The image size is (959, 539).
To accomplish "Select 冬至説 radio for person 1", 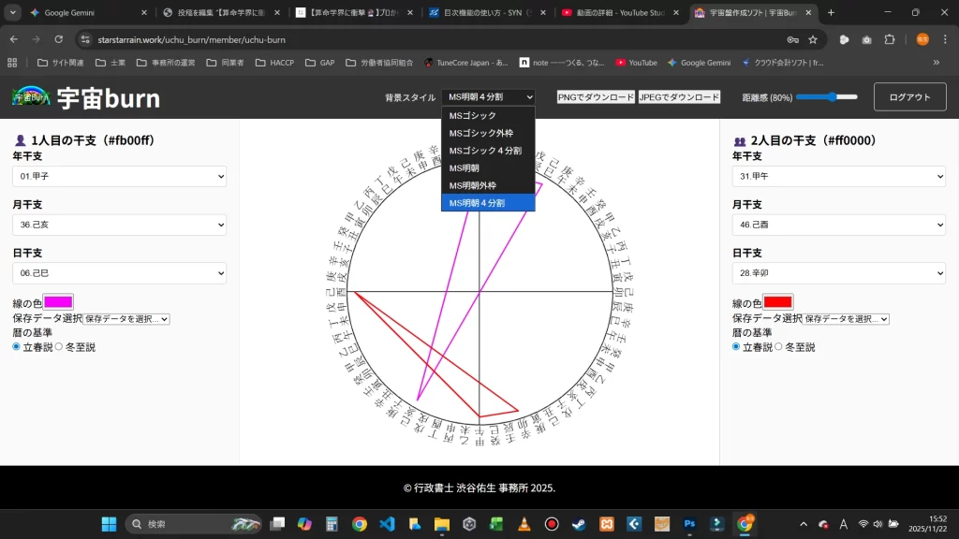I will [x=59, y=347].
